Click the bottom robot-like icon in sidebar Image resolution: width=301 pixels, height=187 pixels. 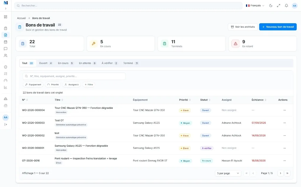coord(6,106)
